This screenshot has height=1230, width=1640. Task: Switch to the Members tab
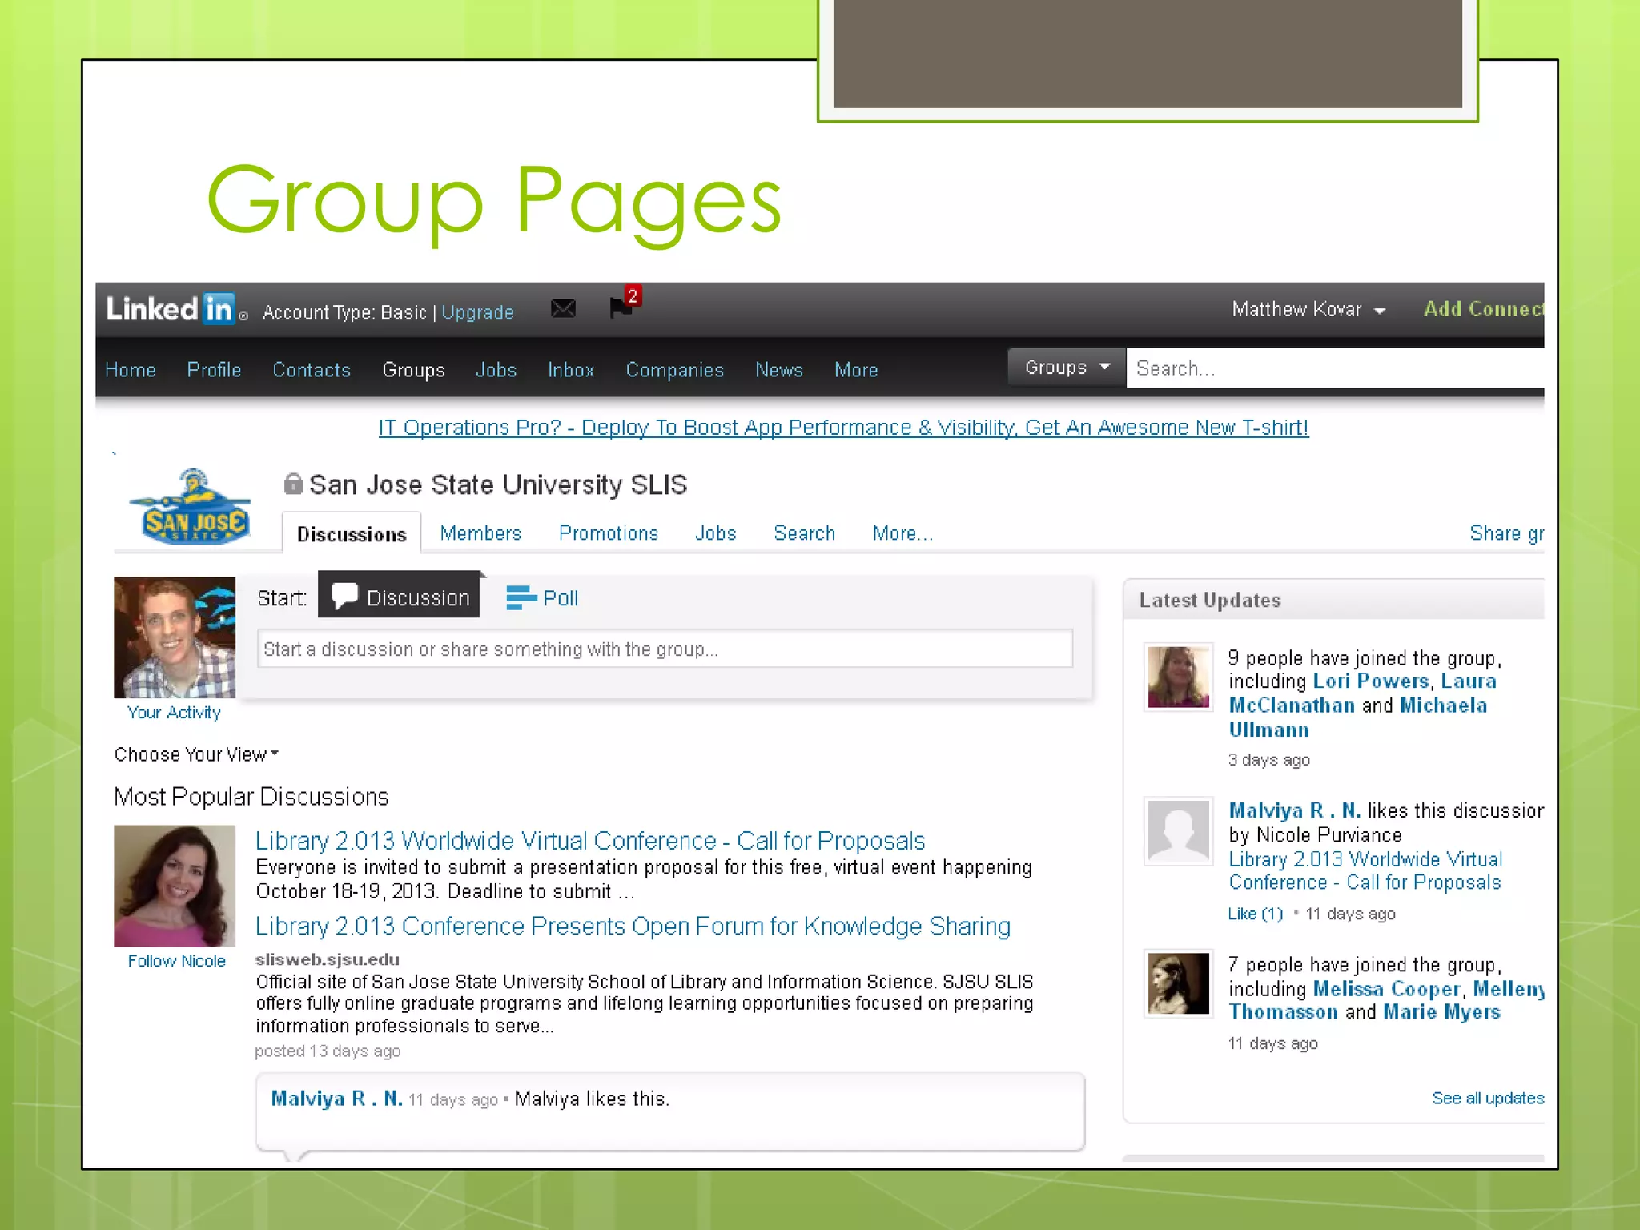point(480,533)
